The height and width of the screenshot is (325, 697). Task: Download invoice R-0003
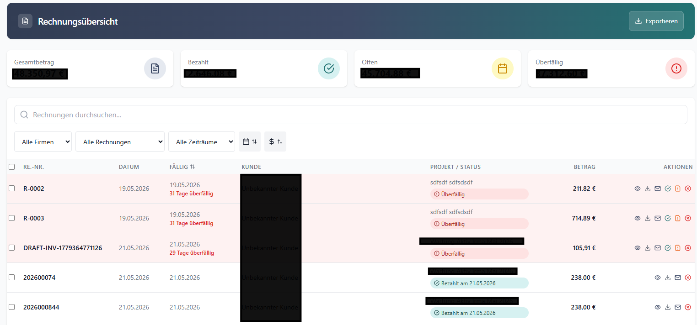[x=648, y=218]
